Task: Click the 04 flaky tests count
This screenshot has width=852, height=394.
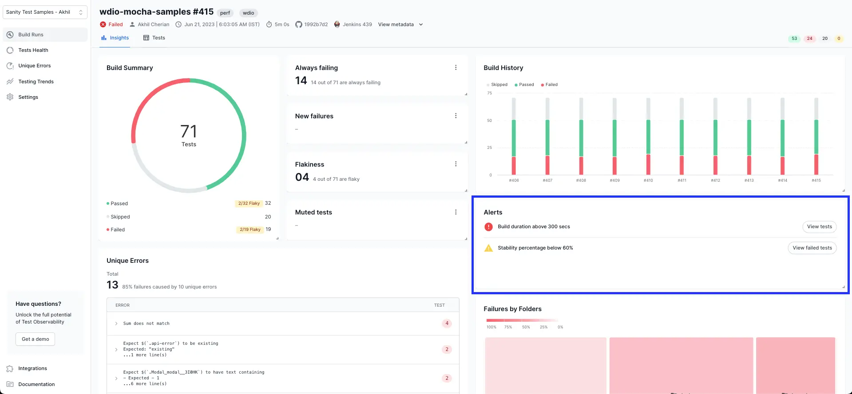Action: pos(302,177)
